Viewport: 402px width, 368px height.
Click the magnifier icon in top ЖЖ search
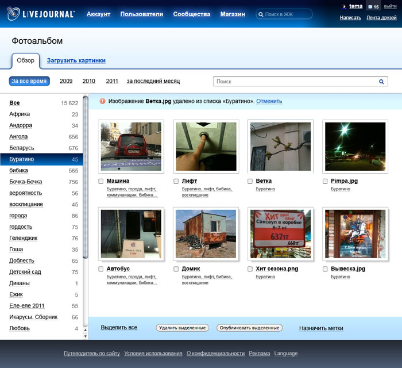click(x=261, y=14)
